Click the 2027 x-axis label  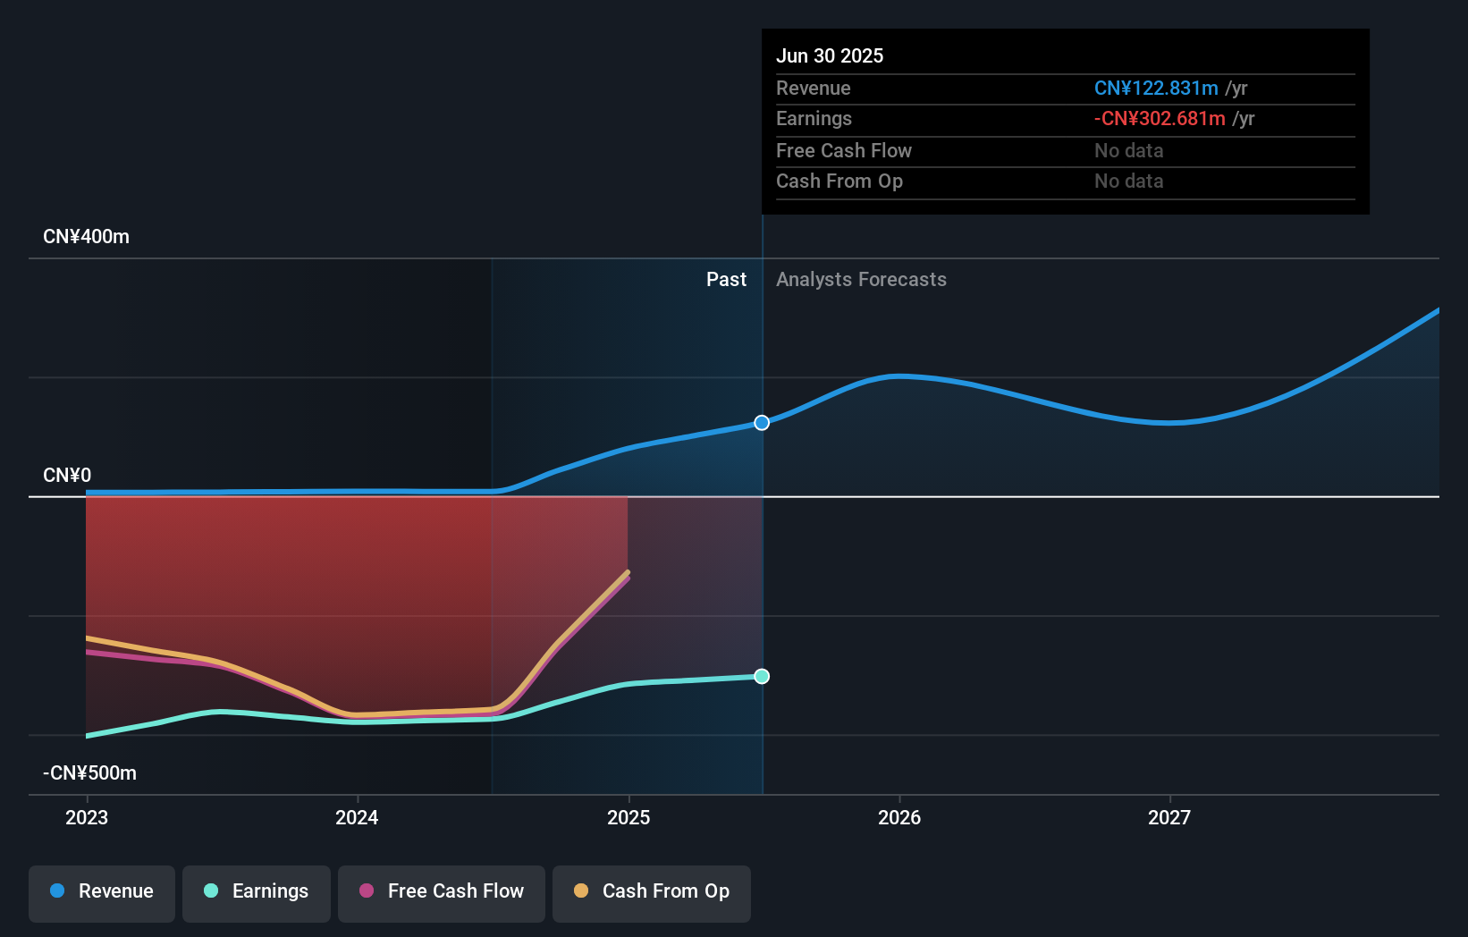(x=1169, y=817)
